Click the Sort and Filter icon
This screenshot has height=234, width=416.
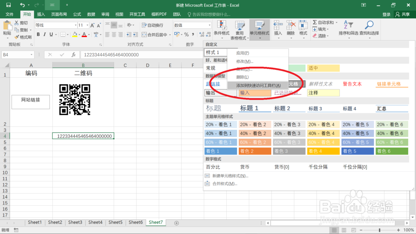[348, 25]
